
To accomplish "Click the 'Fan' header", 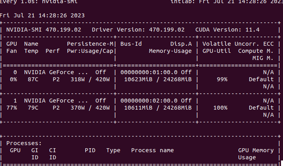I will tap(11, 51).
